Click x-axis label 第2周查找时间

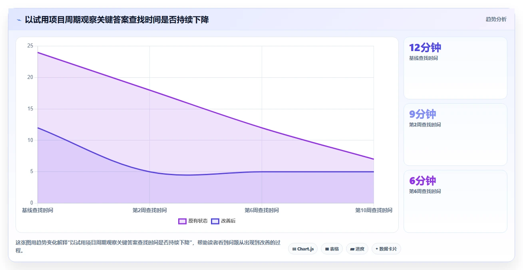point(149,210)
